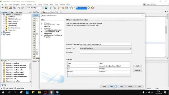Viewport: 169px width, 95px height.
Task: Click the Build Project hammer icon
Action: (51, 8)
